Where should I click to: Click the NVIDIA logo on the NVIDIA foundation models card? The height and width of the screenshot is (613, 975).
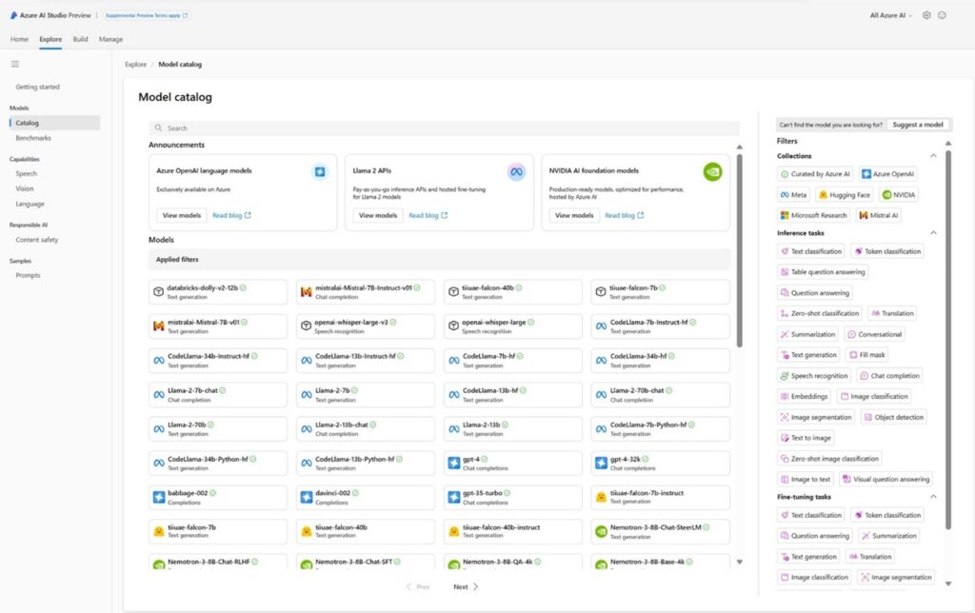click(711, 171)
